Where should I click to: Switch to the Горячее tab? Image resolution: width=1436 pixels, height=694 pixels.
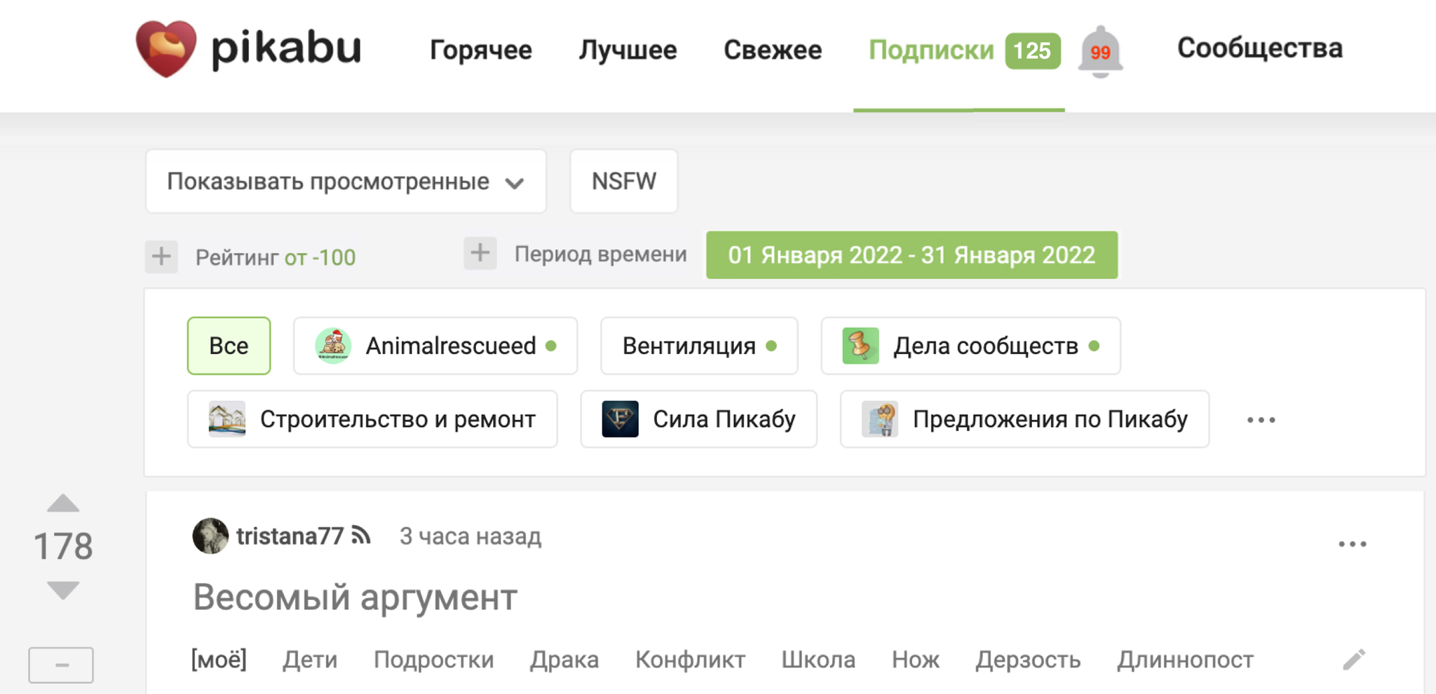point(480,50)
